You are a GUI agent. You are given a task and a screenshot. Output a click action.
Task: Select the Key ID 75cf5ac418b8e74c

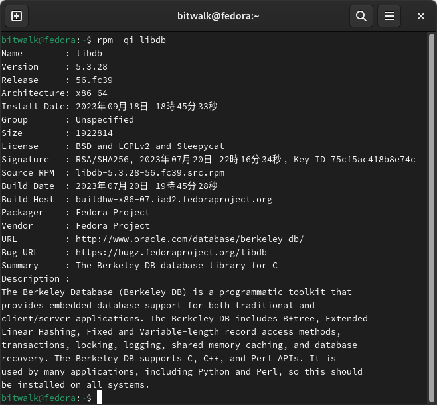(373, 160)
